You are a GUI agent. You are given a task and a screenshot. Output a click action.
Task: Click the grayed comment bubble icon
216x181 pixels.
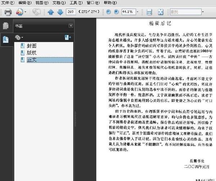(x=36, y=12)
